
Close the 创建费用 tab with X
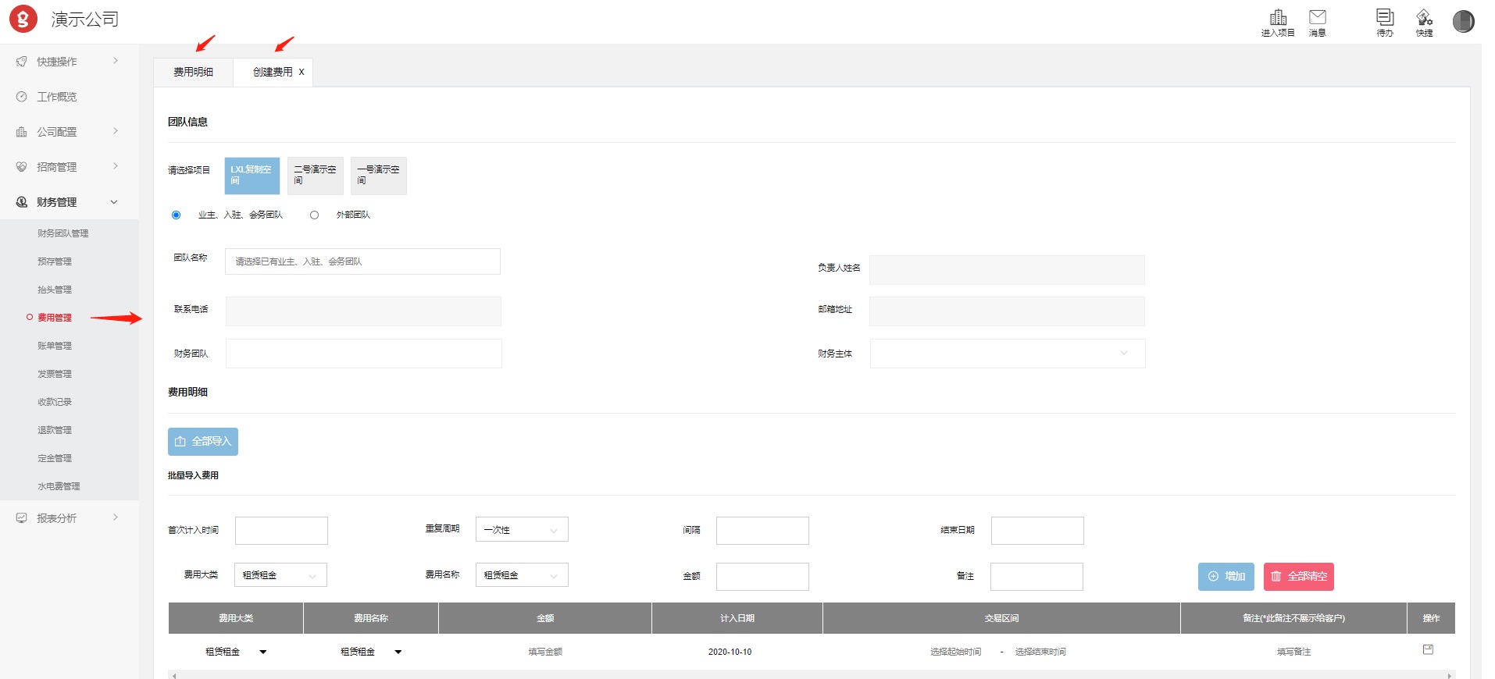[x=301, y=72]
